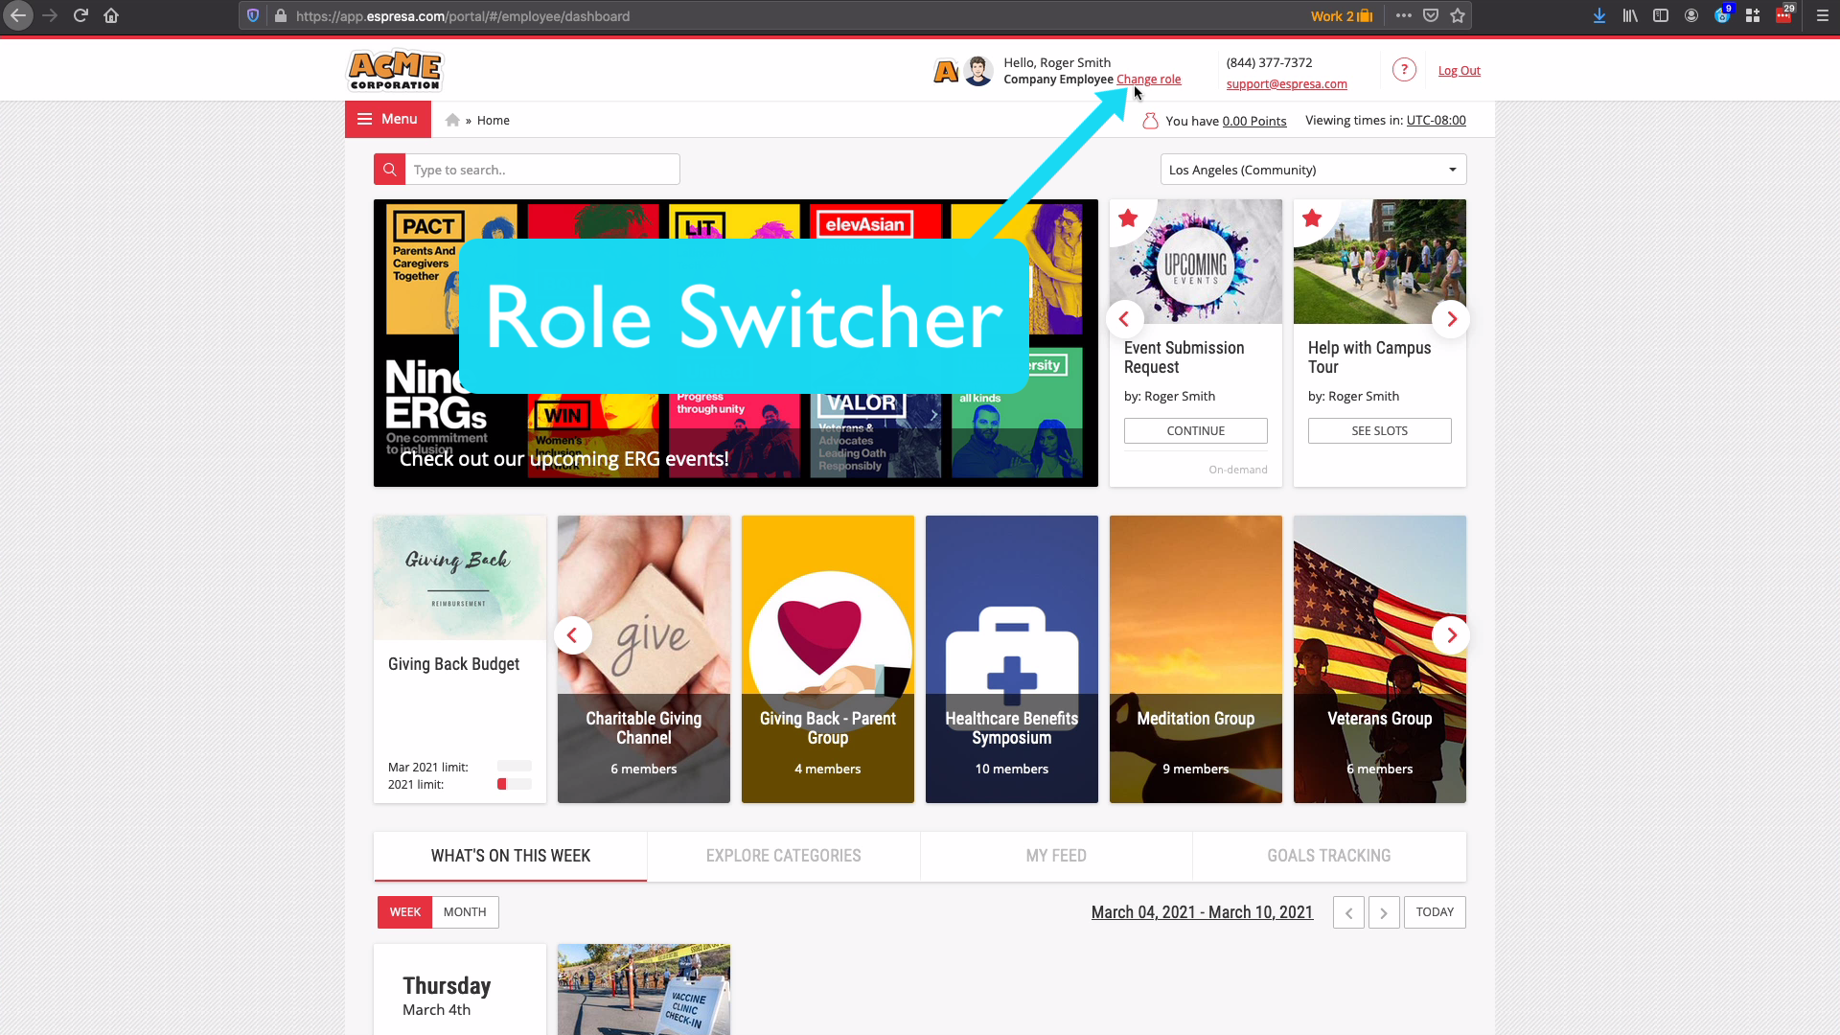Click the points money-bag icon

1150,121
